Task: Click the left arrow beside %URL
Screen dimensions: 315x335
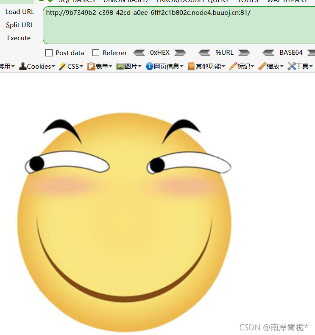Action: 204,53
